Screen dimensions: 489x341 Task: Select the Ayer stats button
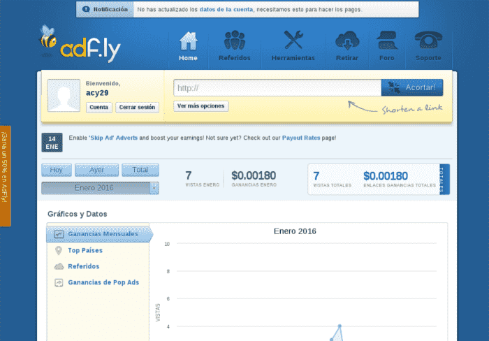96,170
